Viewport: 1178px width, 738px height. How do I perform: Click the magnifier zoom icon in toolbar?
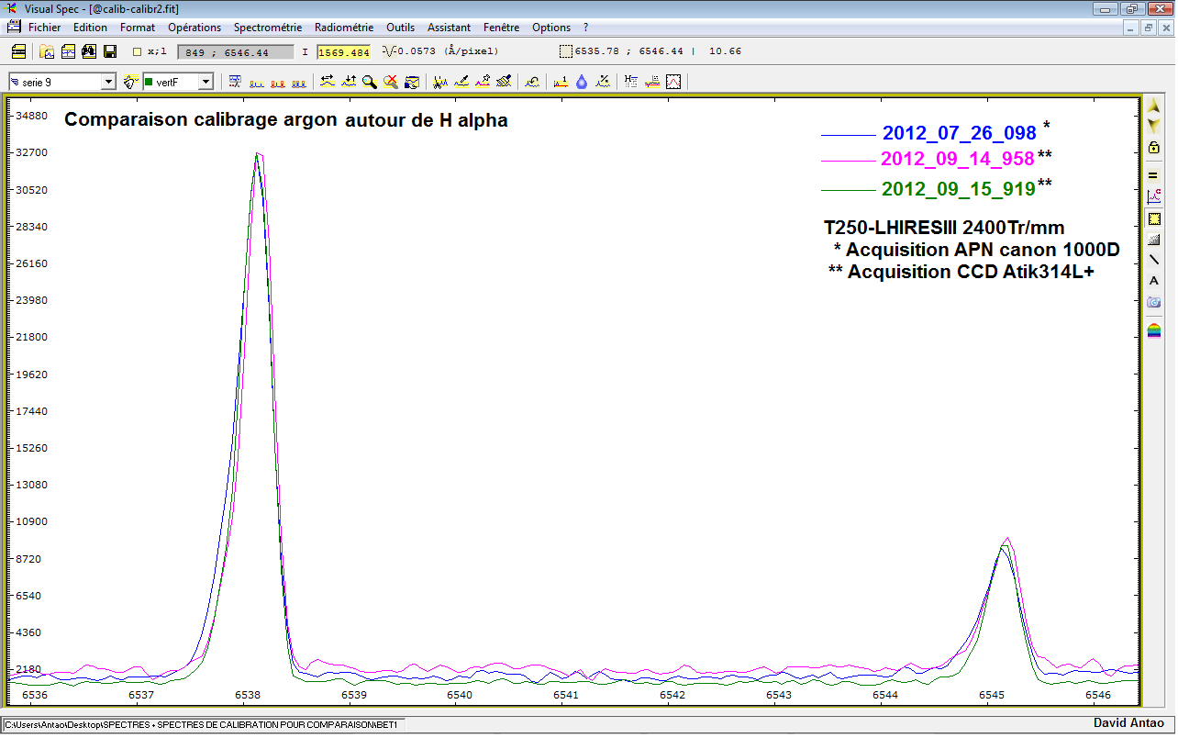pyautogui.click(x=369, y=82)
